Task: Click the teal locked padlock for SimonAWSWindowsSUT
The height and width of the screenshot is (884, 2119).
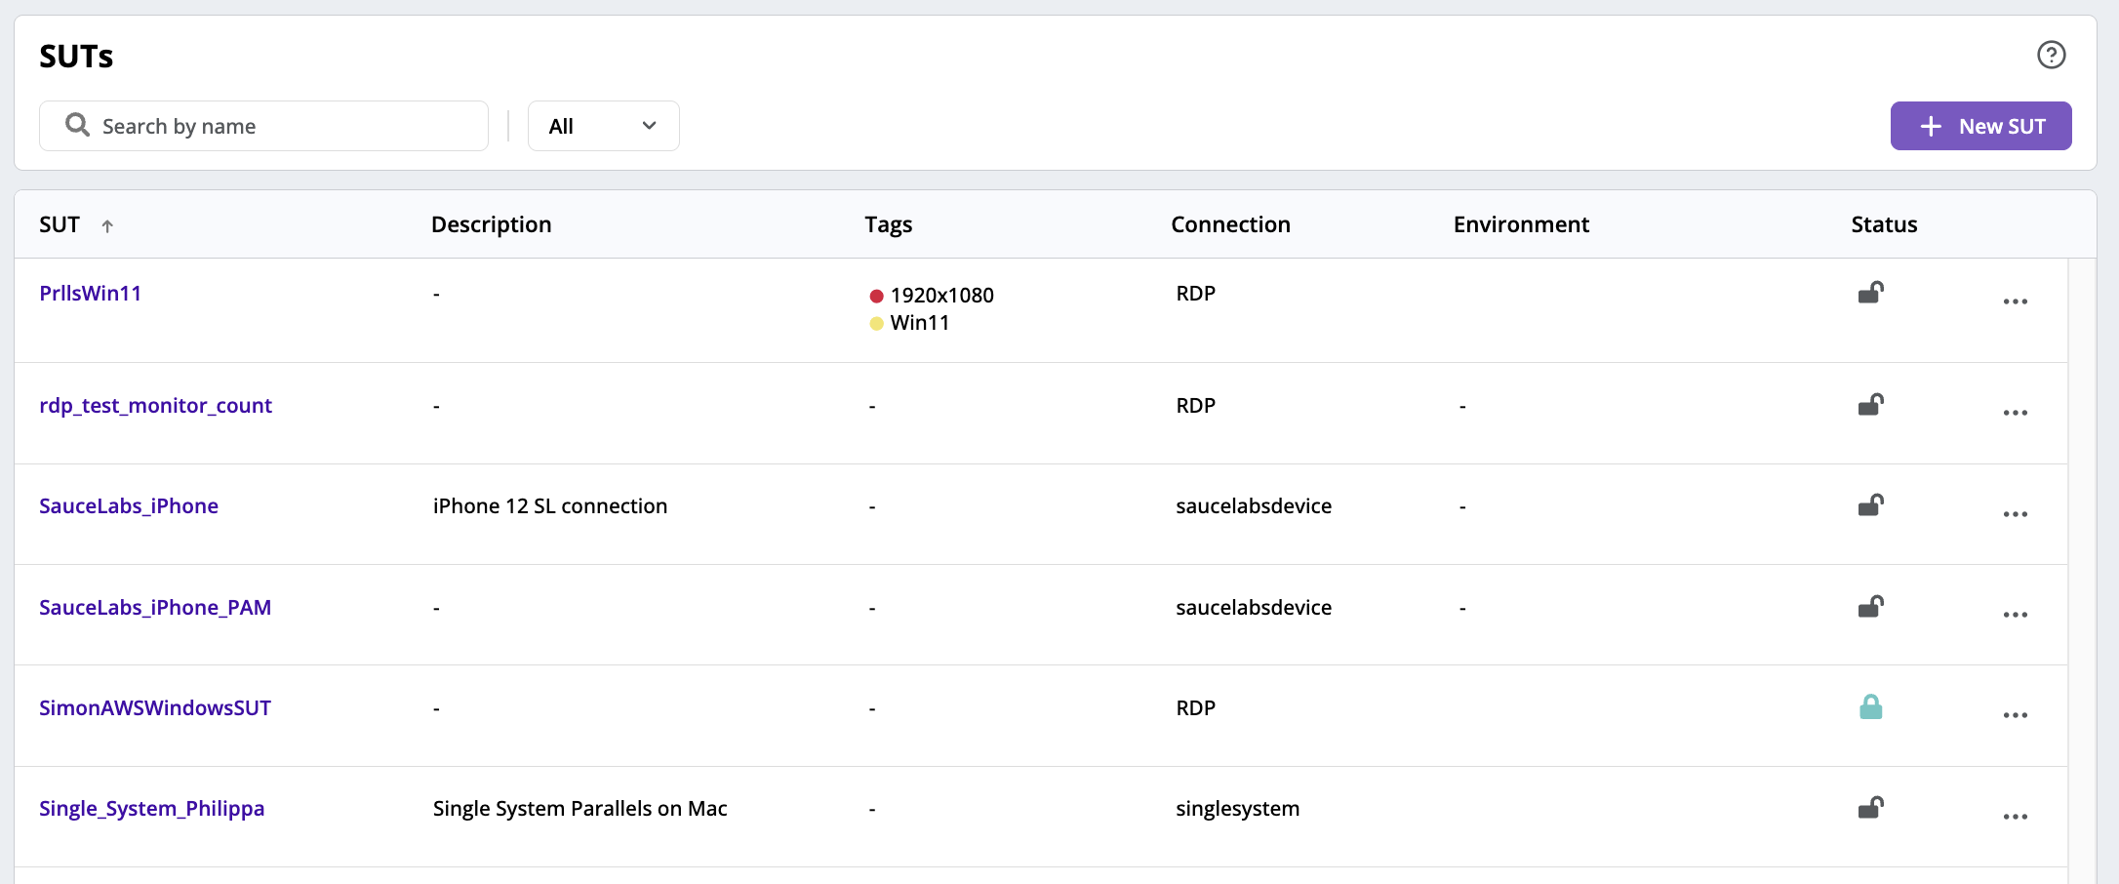Action: pos(1869,707)
